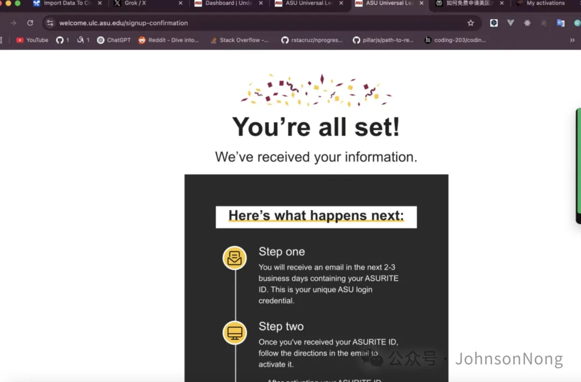Open the coding-203/codin bookmark
This screenshot has height=382, width=581.
455,40
